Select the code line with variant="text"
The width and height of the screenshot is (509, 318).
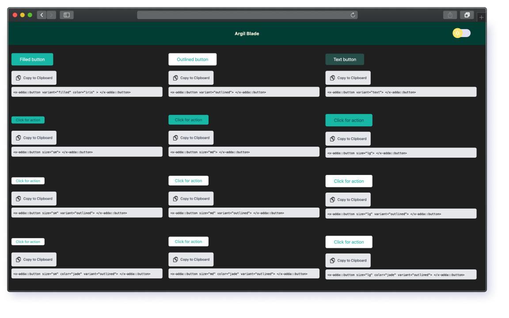[401, 92]
